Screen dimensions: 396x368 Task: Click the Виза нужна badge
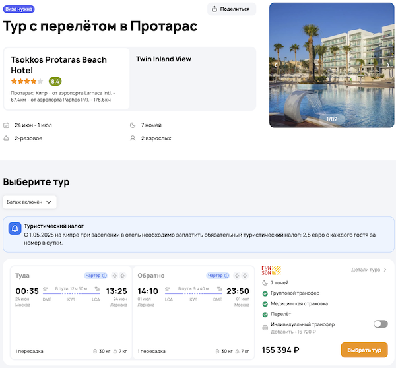point(19,9)
